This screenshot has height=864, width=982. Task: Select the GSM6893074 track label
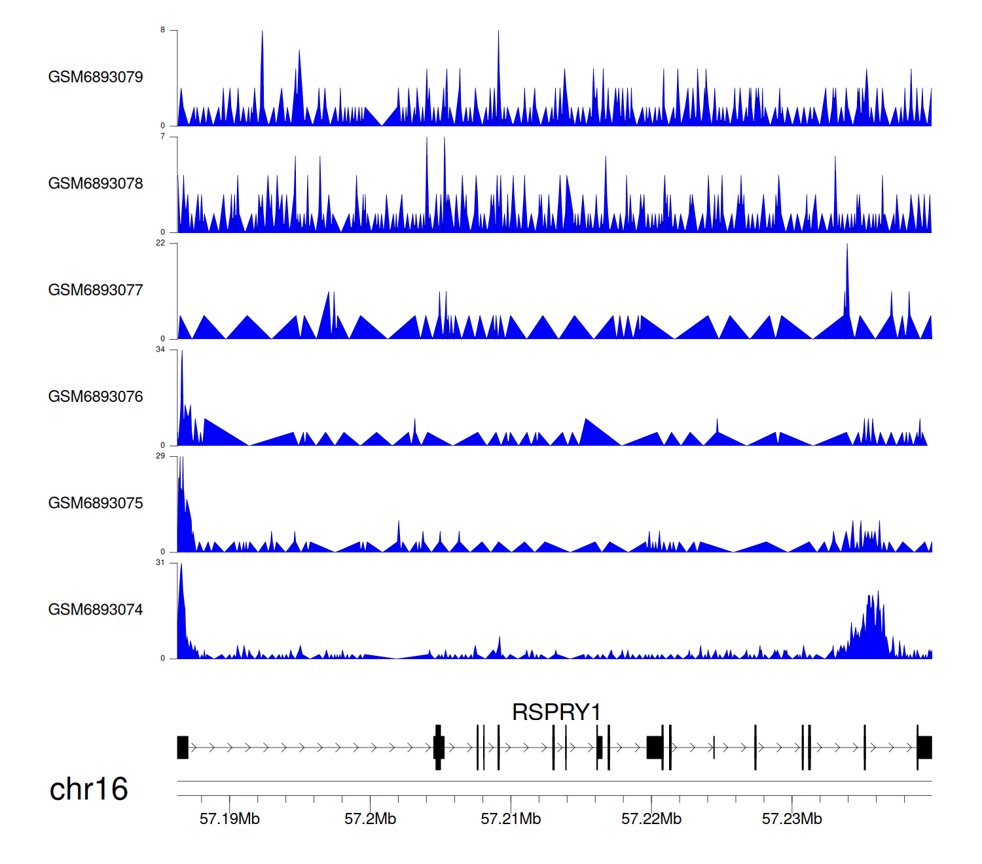(x=96, y=610)
